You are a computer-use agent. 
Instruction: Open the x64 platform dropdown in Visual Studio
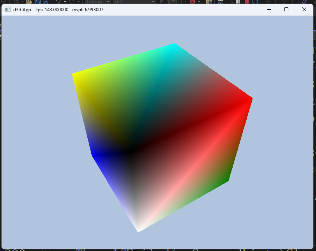coord(134,2)
